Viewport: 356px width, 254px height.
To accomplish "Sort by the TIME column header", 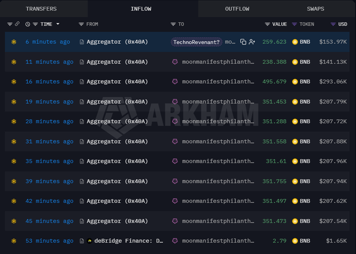I will tap(46, 24).
